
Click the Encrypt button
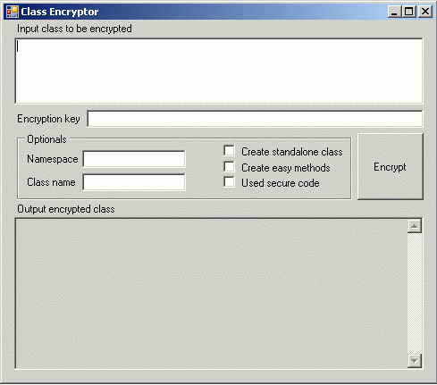[x=391, y=167]
